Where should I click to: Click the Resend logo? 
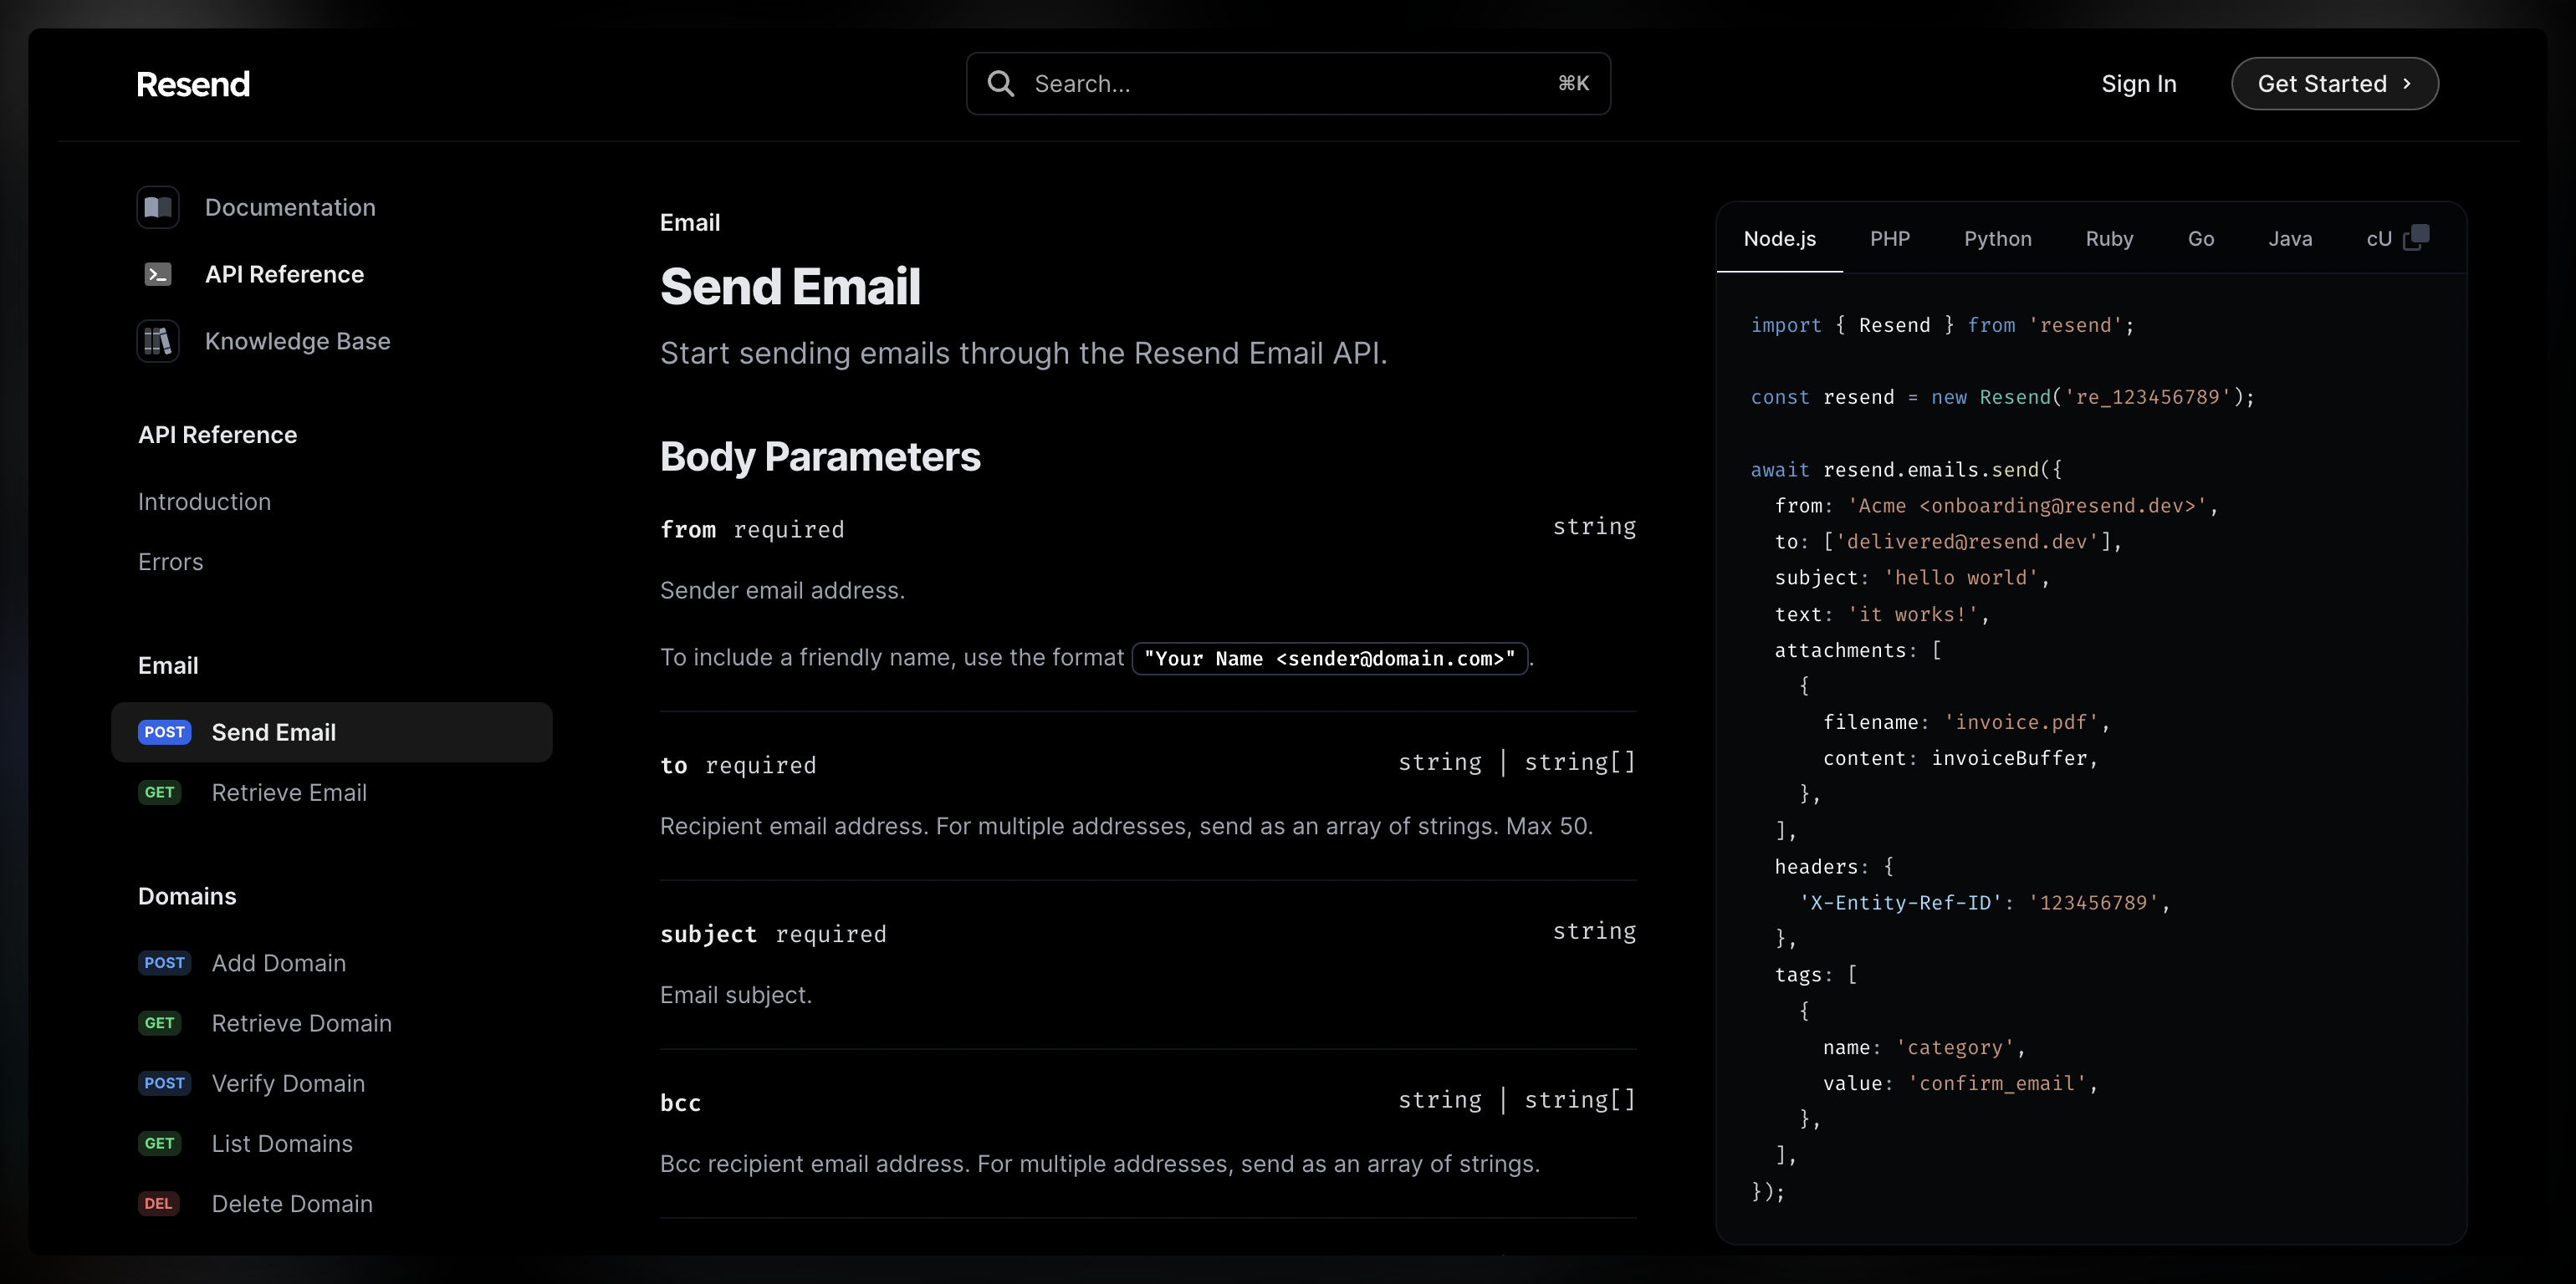click(x=193, y=84)
